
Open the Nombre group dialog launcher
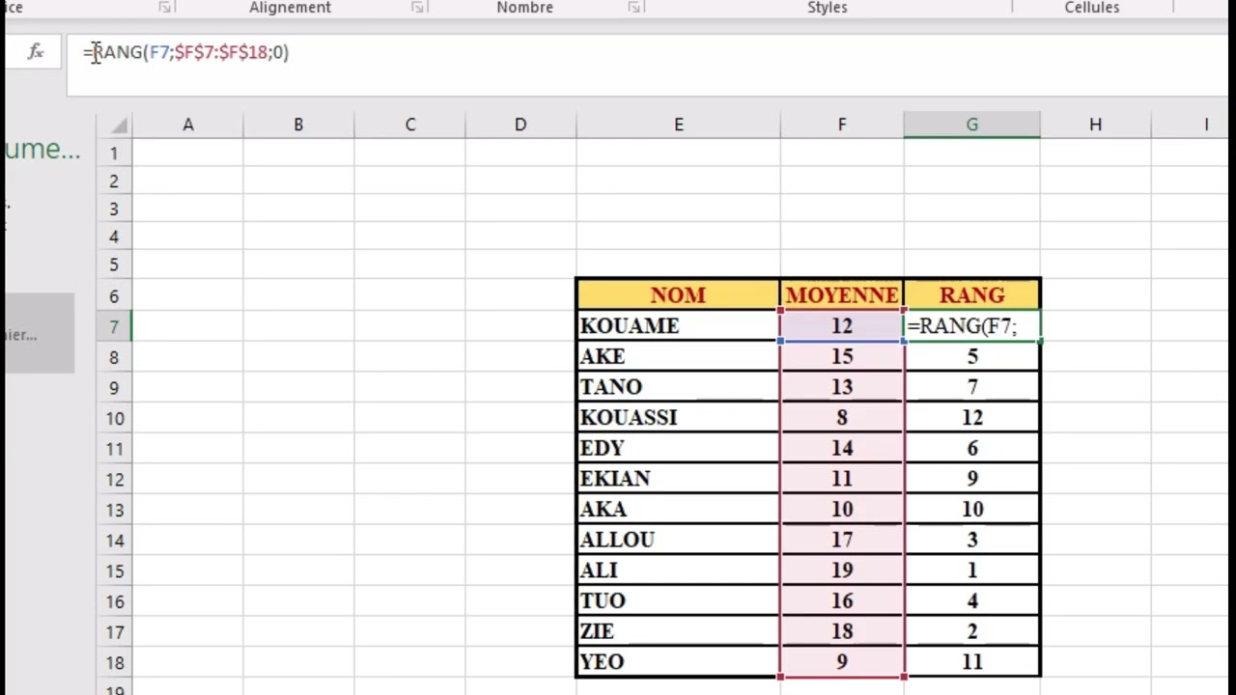(x=634, y=8)
